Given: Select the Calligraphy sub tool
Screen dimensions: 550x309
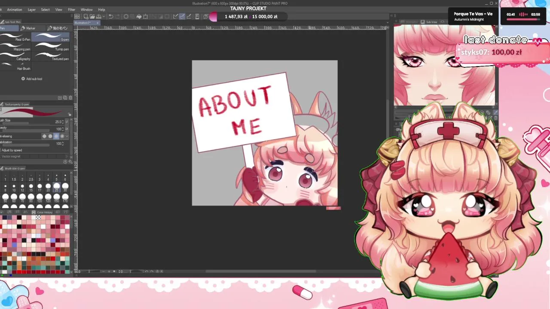Looking at the screenshot, I should click(x=15, y=56).
